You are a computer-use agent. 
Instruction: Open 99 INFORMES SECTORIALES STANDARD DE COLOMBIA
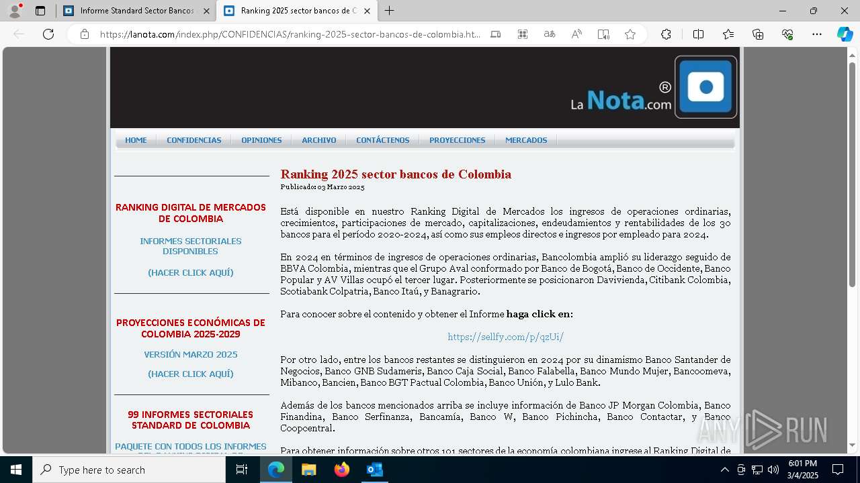(191, 420)
